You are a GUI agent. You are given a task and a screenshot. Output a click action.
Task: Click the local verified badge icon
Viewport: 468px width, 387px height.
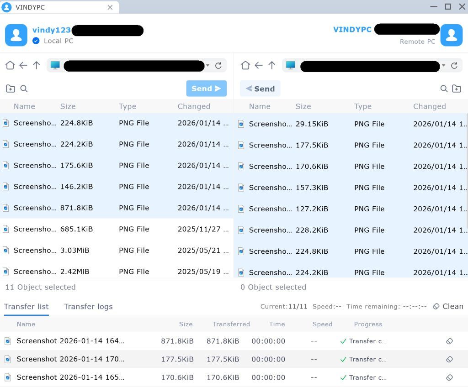point(36,41)
